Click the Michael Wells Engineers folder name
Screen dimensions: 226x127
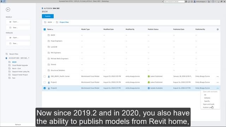[60, 59]
